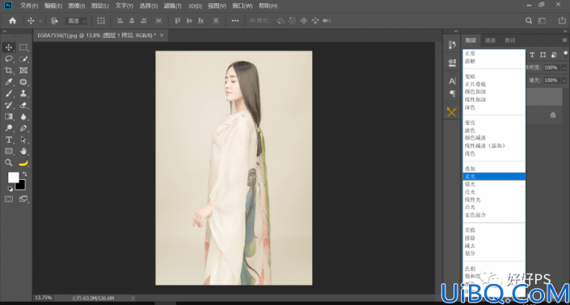570x305 pixels.
Task: Open the Character panel icon
Action: 452,81
